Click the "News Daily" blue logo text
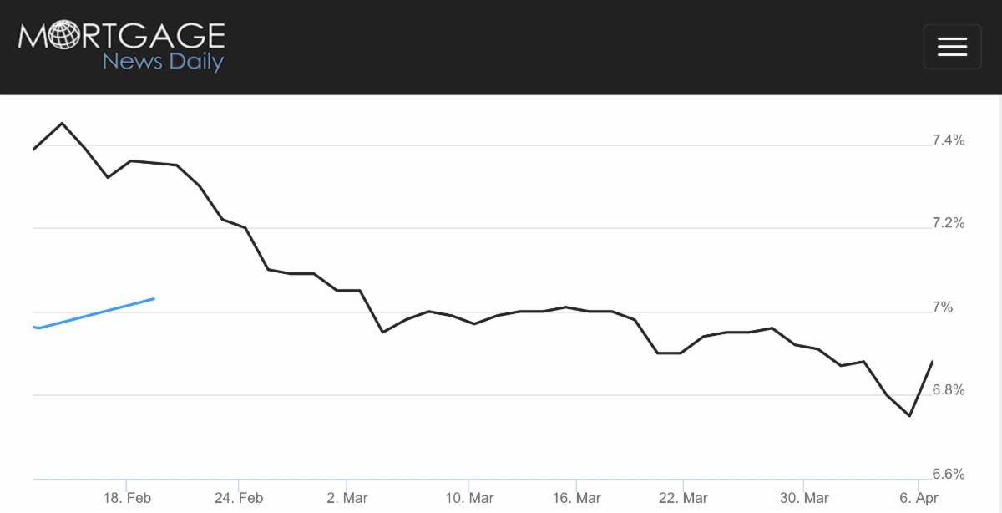This screenshot has height=513, width=1002. point(163,62)
